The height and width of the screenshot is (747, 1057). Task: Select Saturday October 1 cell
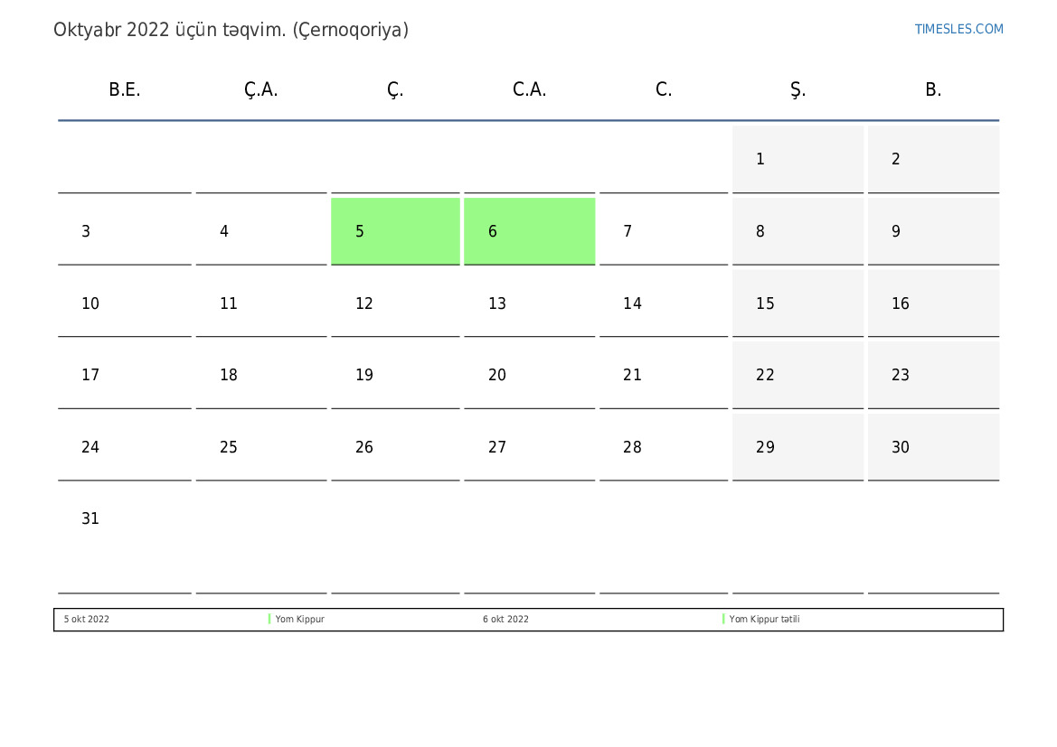tap(797, 159)
